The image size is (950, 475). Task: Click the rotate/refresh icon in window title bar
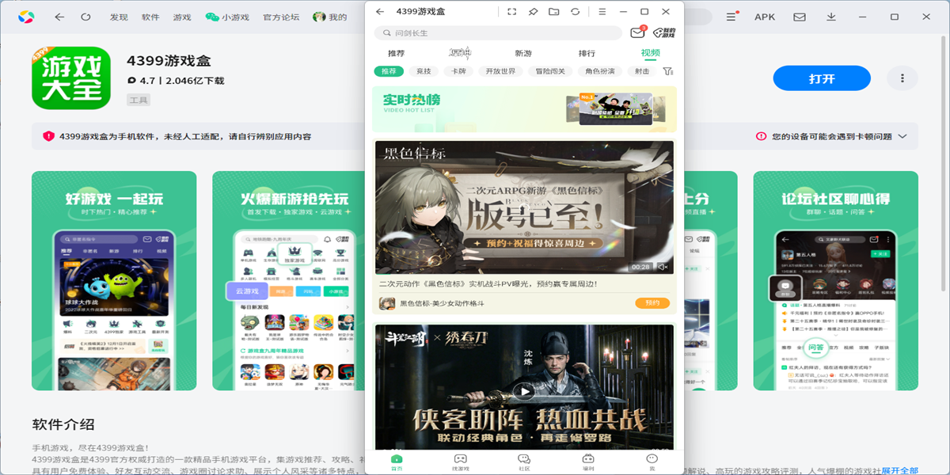pos(575,12)
